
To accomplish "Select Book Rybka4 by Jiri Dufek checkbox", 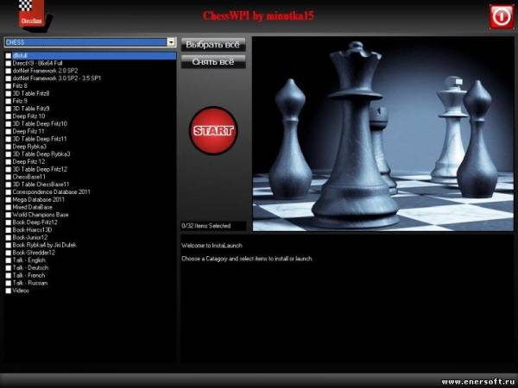I will point(9,246).
